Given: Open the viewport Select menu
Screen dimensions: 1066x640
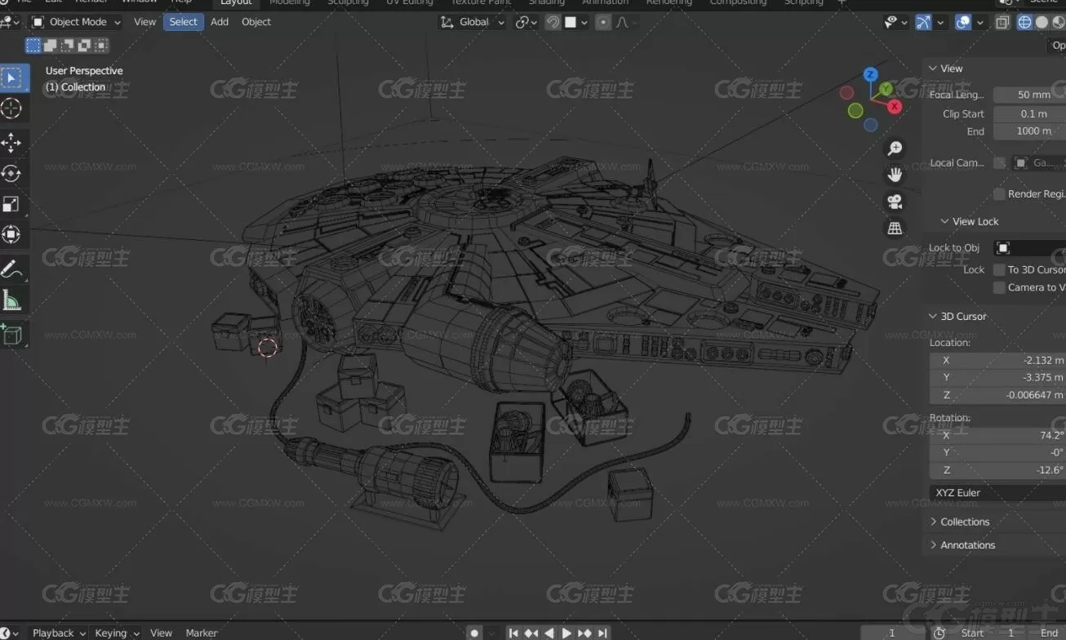Looking at the screenshot, I should 183,22.
